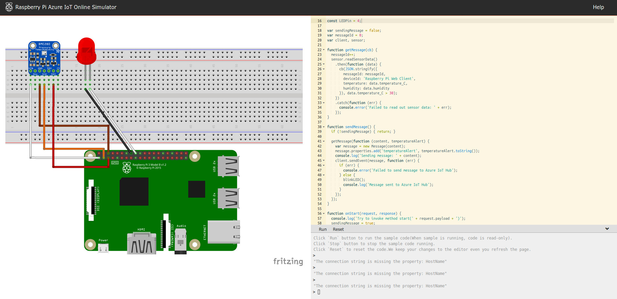Fold the code block at line 25
The image size is (617, 299).
coord(324,64)
